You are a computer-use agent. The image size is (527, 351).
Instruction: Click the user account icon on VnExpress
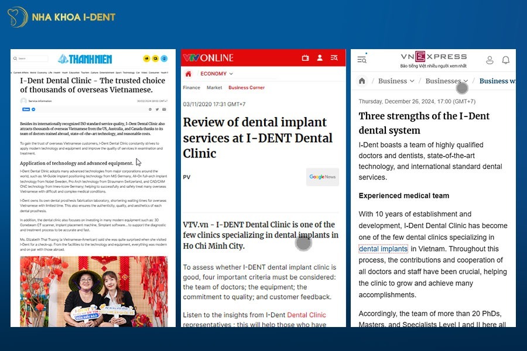(x=490, y=60)
